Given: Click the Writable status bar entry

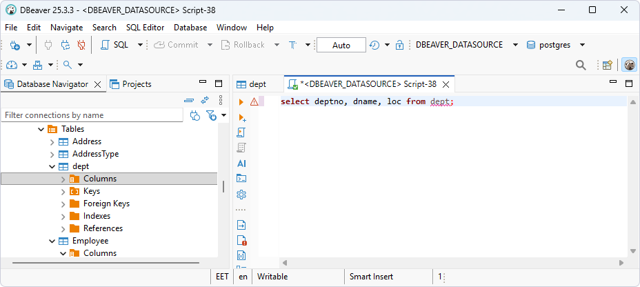Looking at the screenshot, I should coord(272,277).
